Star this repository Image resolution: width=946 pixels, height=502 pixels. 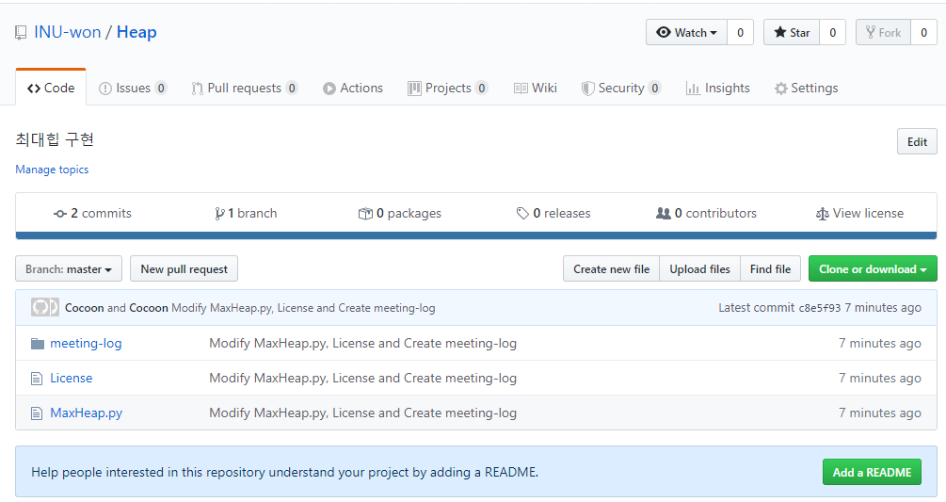click(792, 33)
